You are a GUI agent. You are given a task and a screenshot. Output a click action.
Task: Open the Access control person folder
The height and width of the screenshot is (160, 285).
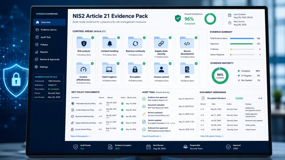161,68
